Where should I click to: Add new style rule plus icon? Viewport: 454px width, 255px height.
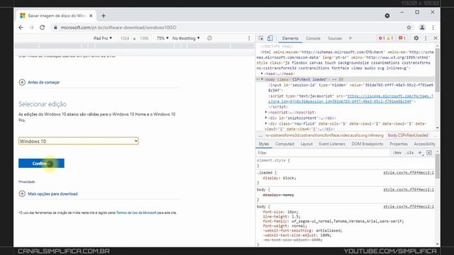[x=420, y=153]
